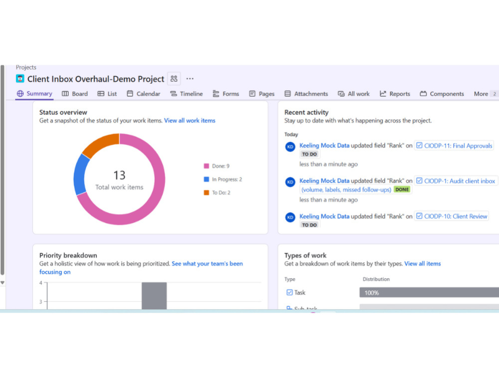This screenshot has height=374, width=499.
Task: Open CIODP-11: Final Approvals work item
Action: click(454, 146)
